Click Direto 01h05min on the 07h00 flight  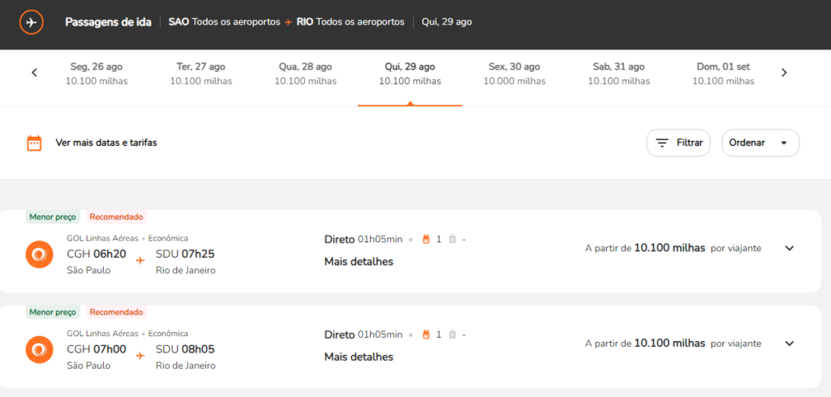point(364,335)
